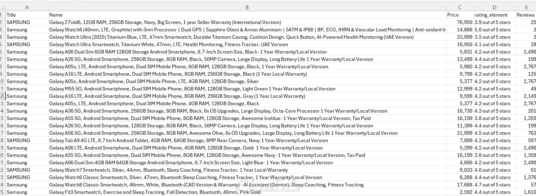Select price cell 14,888

460,30
